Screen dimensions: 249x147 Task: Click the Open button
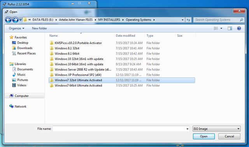[204, 136]
